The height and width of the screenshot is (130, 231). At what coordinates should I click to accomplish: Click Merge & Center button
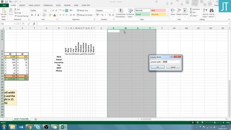pos(85,15)
